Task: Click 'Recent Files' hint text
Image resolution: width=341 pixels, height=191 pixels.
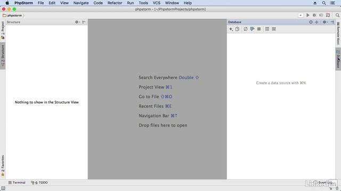Action: click(151, 106)
